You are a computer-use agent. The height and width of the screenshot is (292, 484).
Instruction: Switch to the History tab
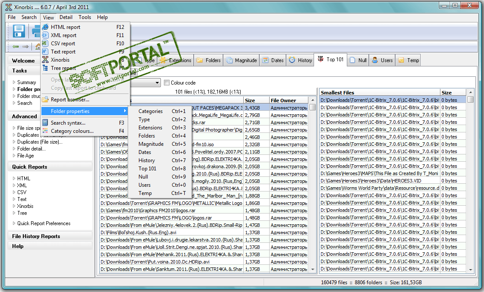coord(300,60)
